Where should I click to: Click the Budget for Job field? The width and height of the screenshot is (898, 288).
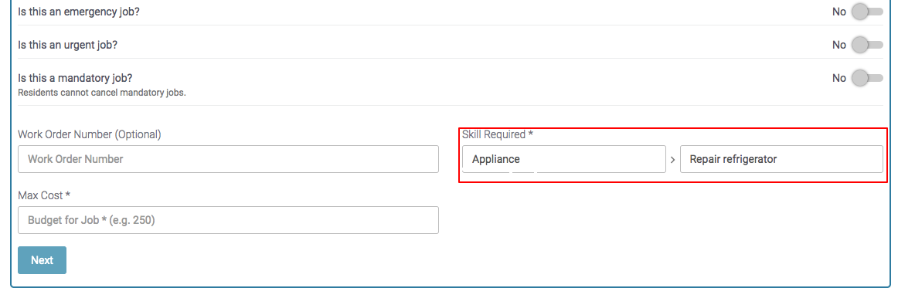[229, 220]
